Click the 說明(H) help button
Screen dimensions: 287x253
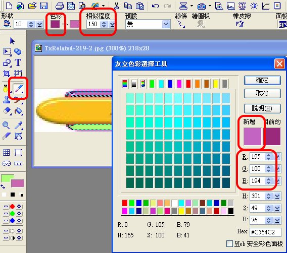click(x=262, y=108)
